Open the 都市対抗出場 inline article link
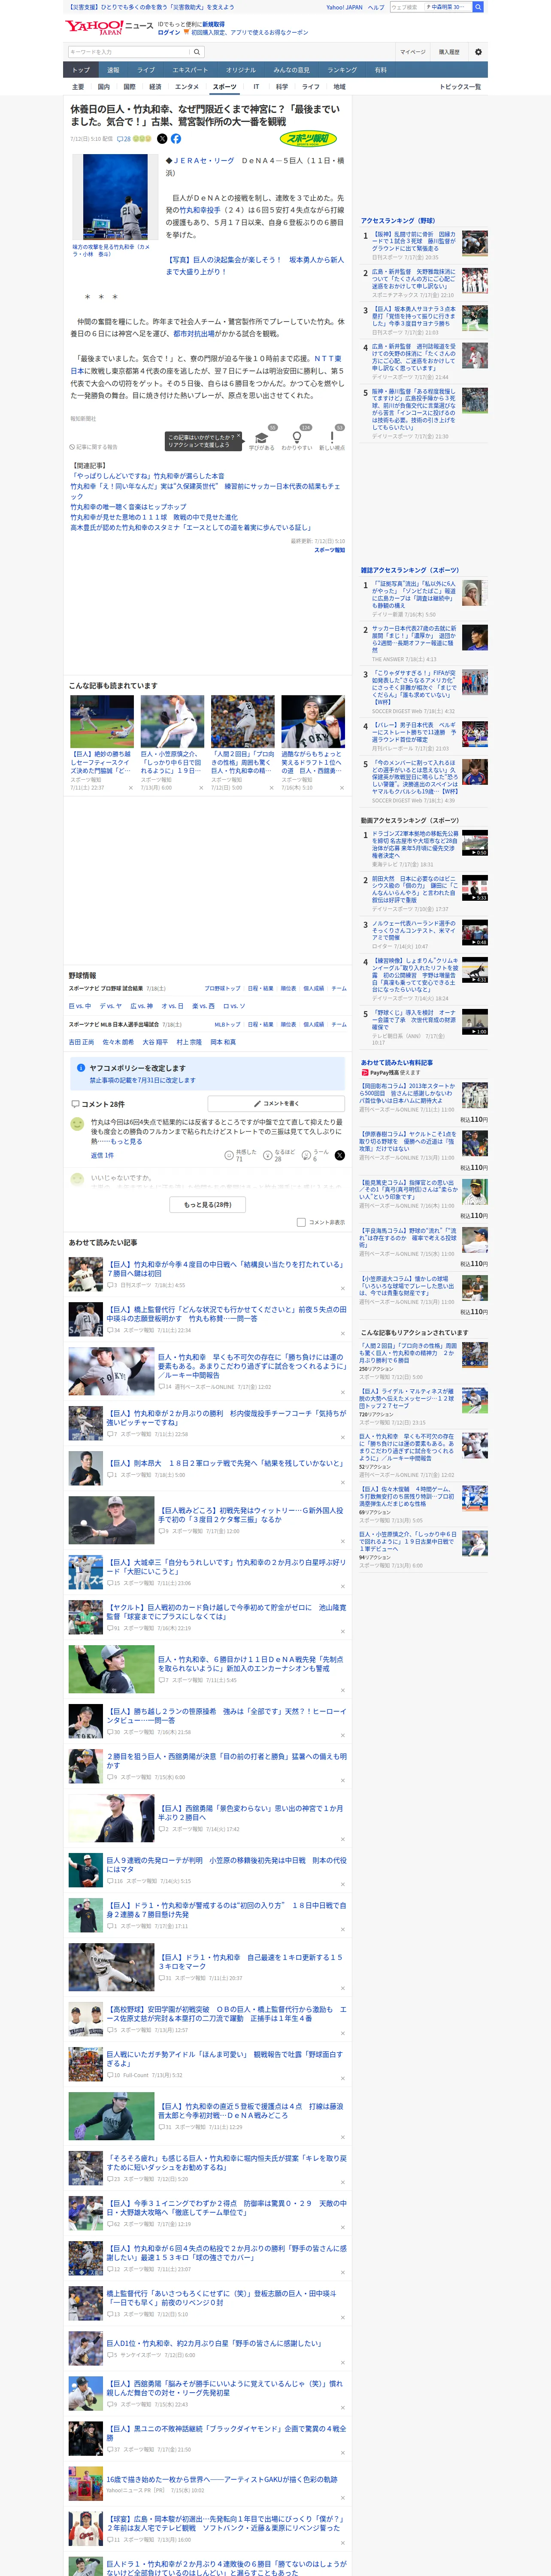 click(193, 334)
